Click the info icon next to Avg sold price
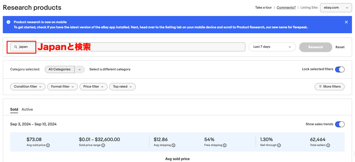The width and height of the screenshot is (355, 162). 48,145
